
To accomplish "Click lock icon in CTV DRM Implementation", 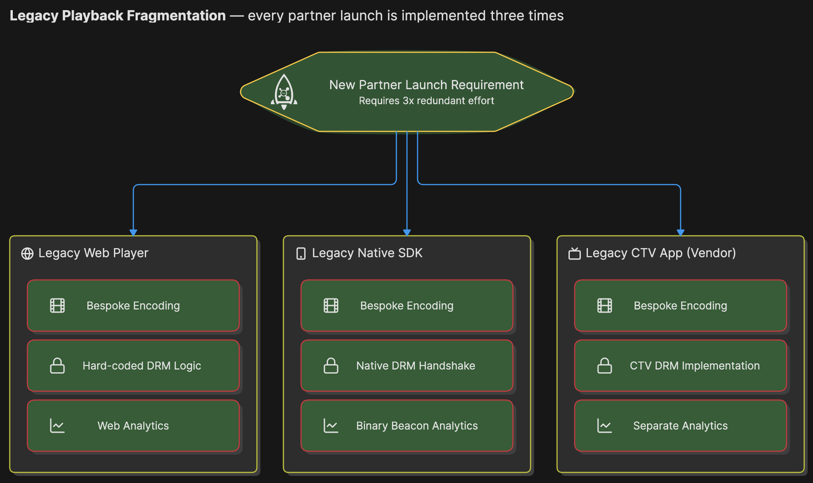I will pos(605,366).
